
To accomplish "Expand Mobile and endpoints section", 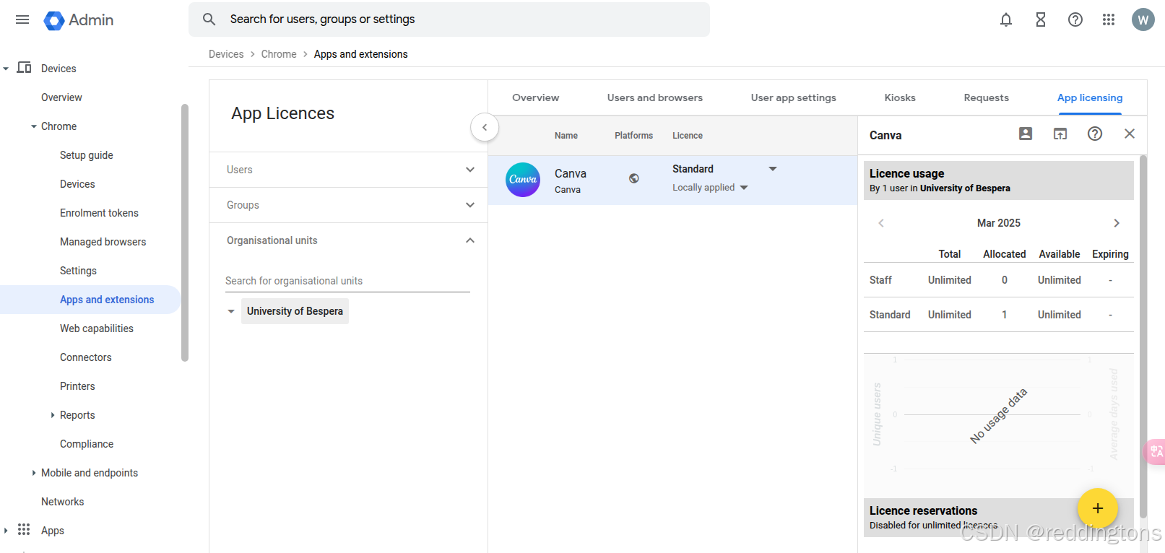I will 34,473.
